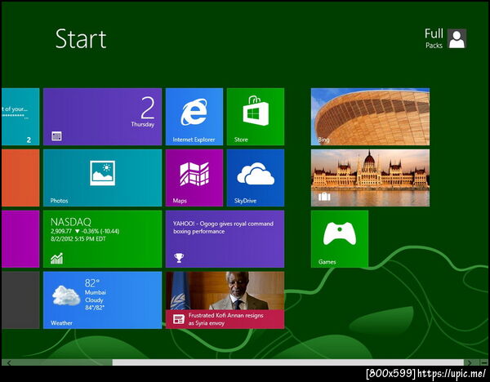Click the calendar grid icon on purple tile

tap(56, 136)
